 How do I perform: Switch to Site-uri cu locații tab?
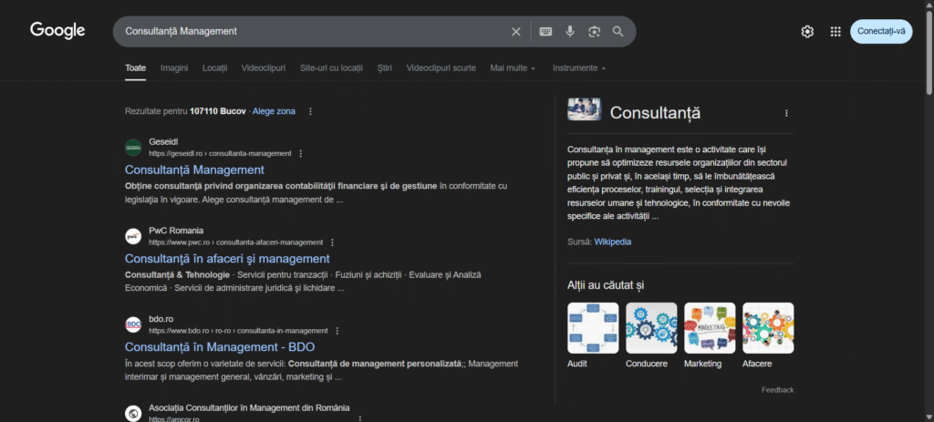pyautogui.click(x=331, y=67)
